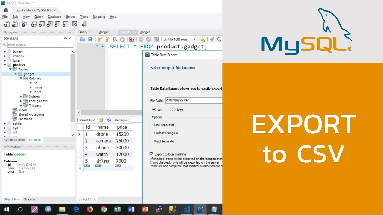The image size is (383, 215).
Task: Open the Query menu
Action: [x=39, y=17]
